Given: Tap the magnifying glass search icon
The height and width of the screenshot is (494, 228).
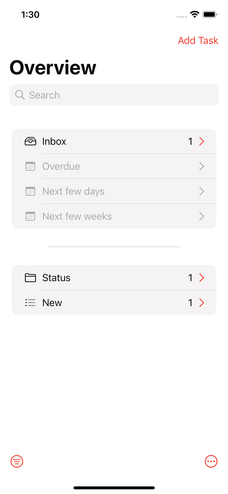Looking at the screenshot, I should [x=20, y=95].
